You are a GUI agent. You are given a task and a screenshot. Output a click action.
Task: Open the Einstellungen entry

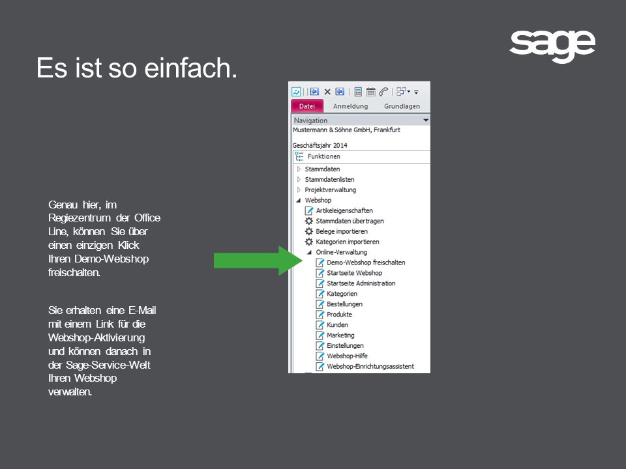(x=345, y=345)
